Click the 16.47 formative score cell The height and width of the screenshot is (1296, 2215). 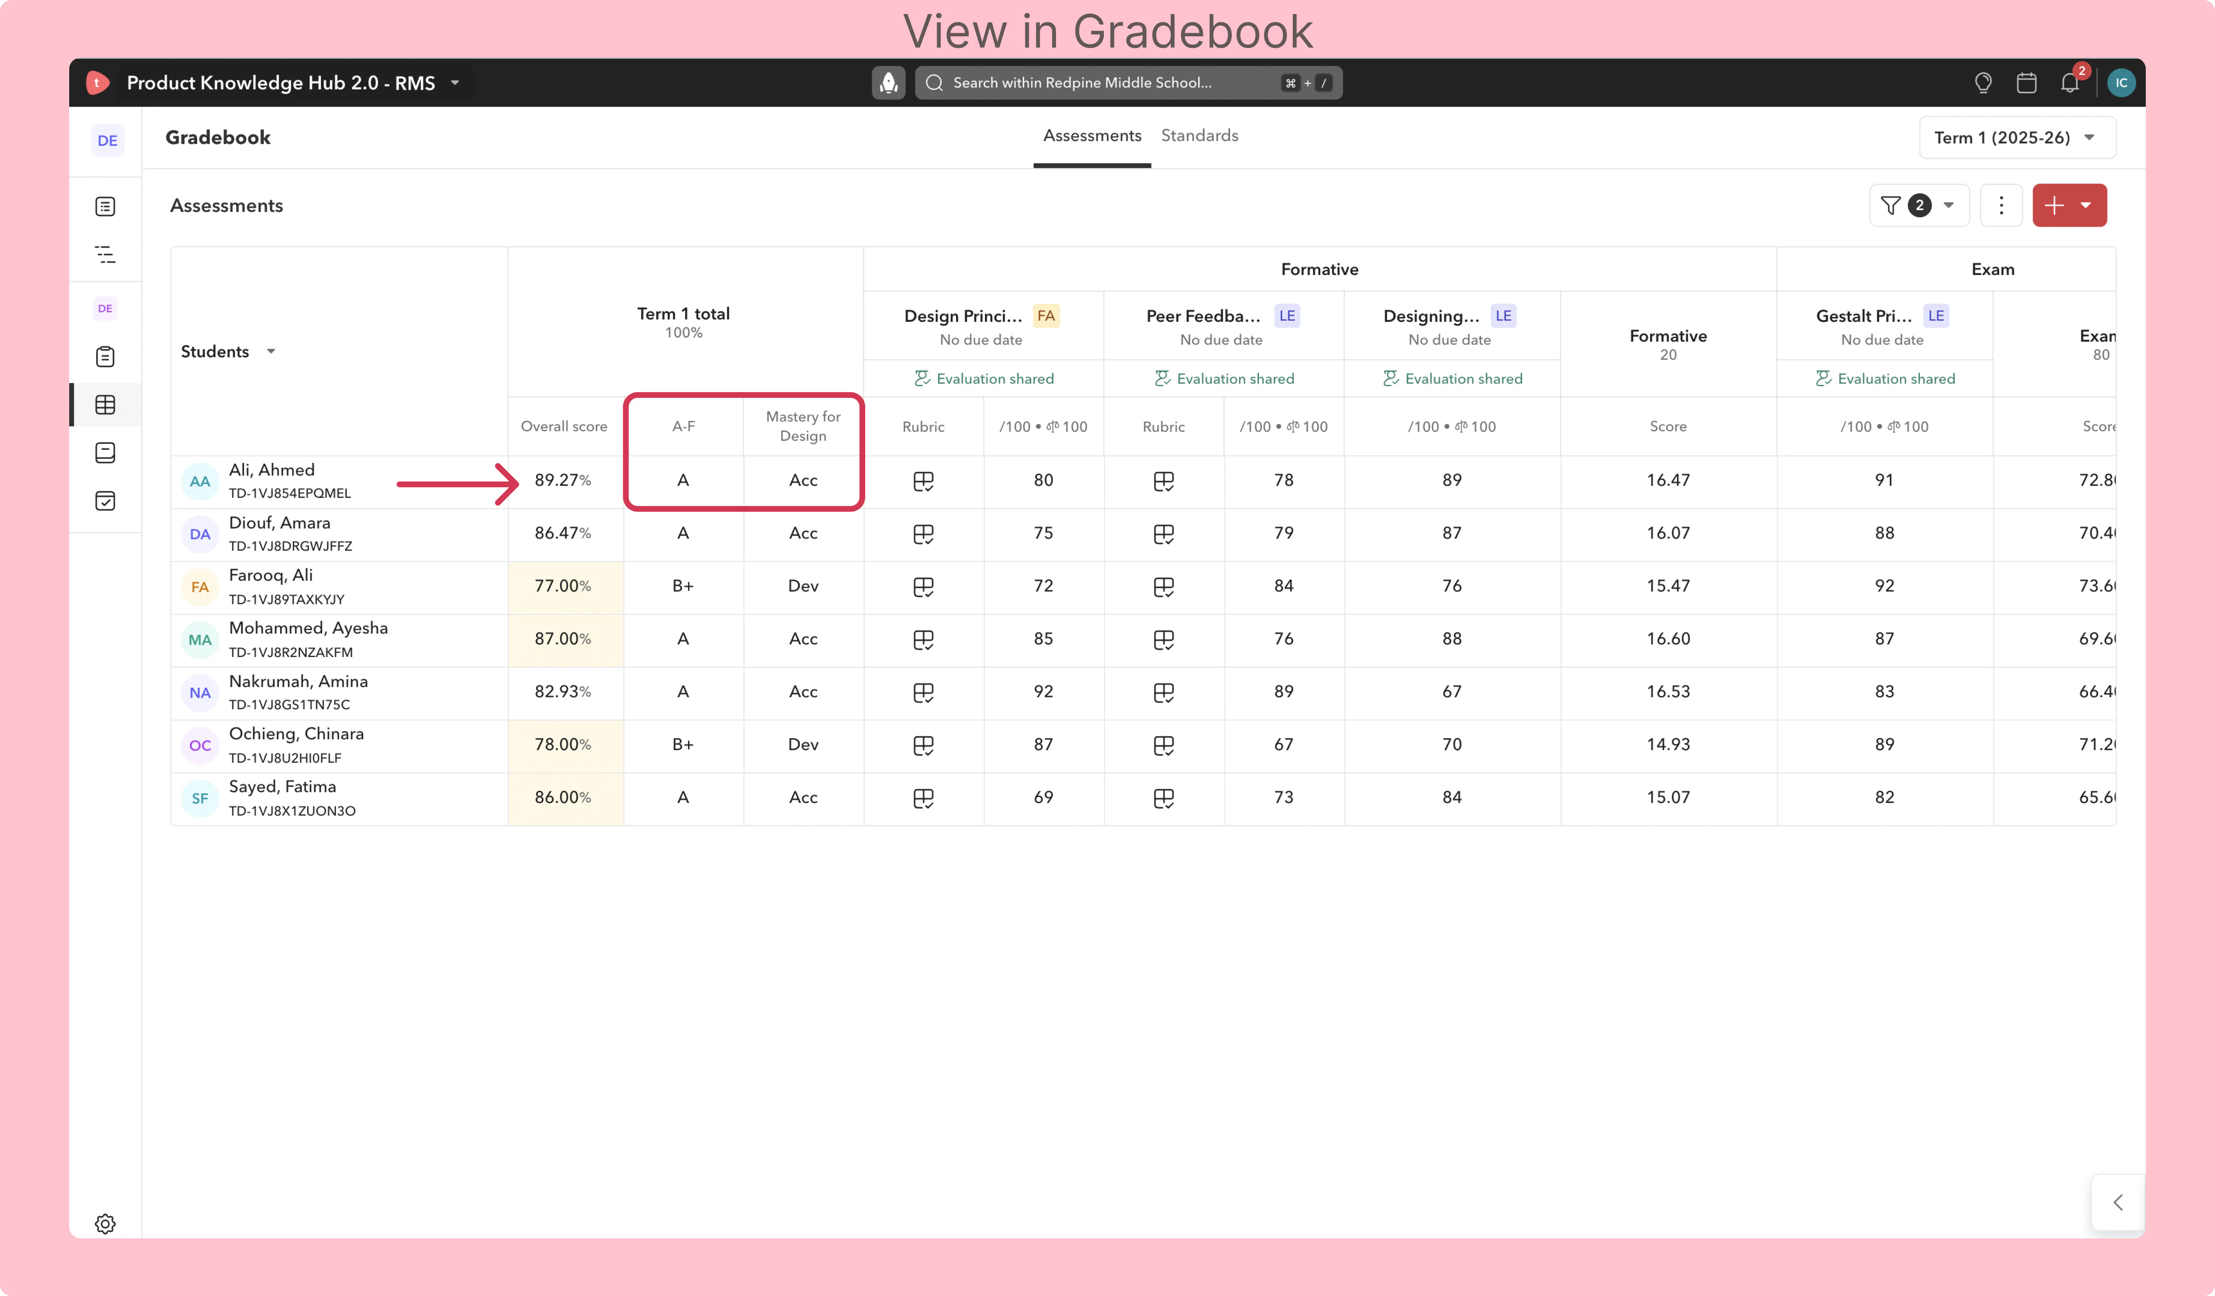pos(1668,481)
